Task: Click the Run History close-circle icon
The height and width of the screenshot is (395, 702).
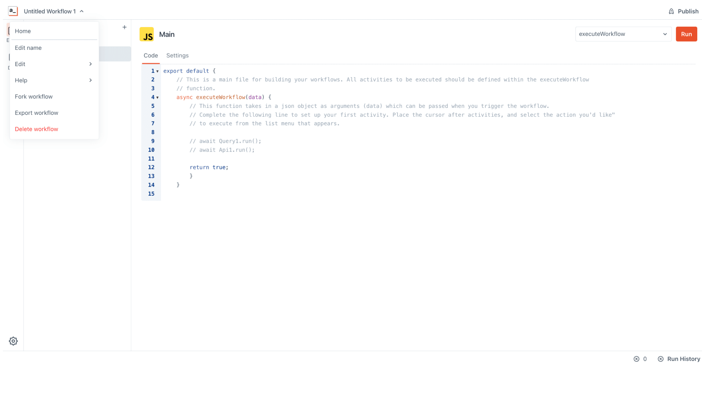Action: click(661, 359)
